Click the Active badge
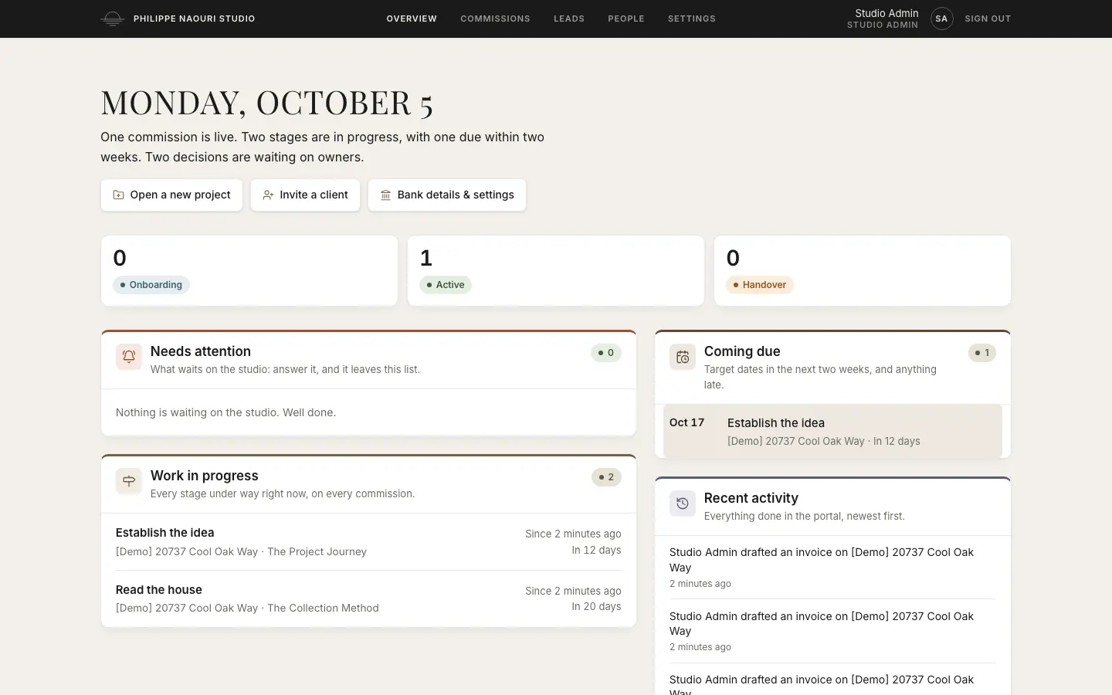 tap(446, 285)
